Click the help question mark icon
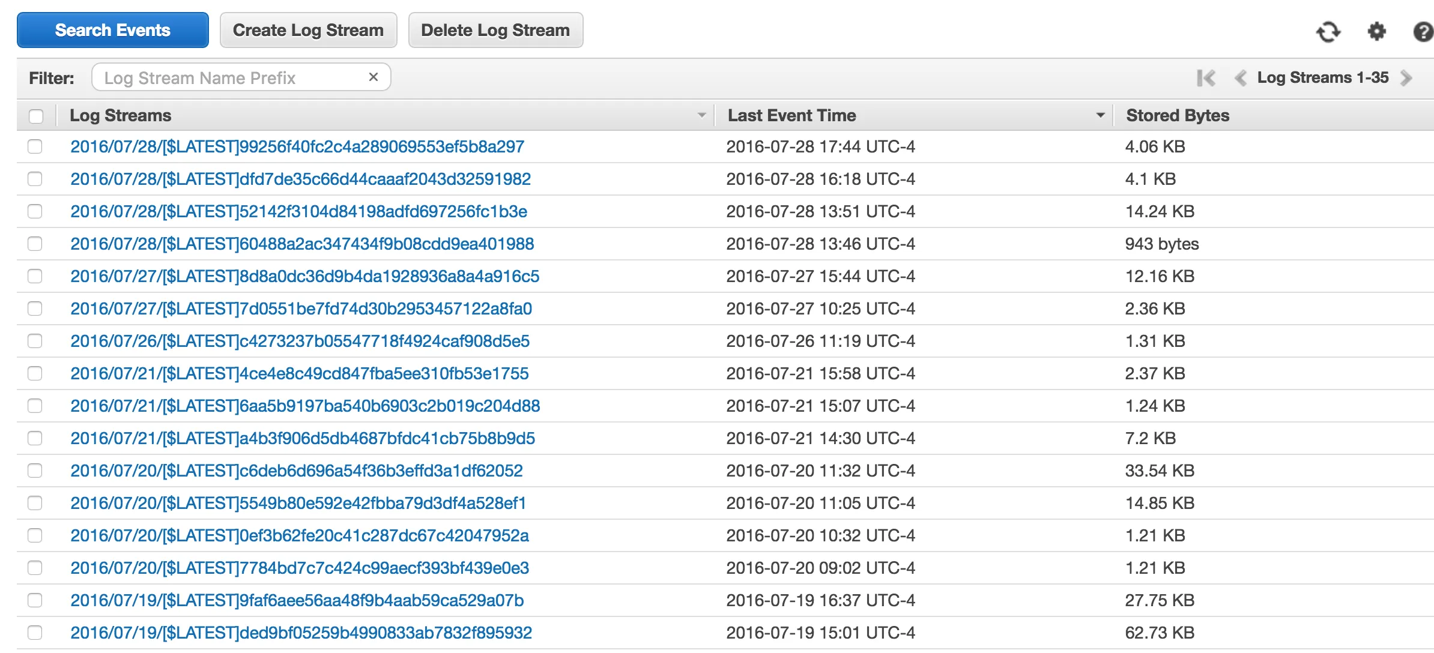This screenshot has height=653, width=1434. (x=1422, y=31)
